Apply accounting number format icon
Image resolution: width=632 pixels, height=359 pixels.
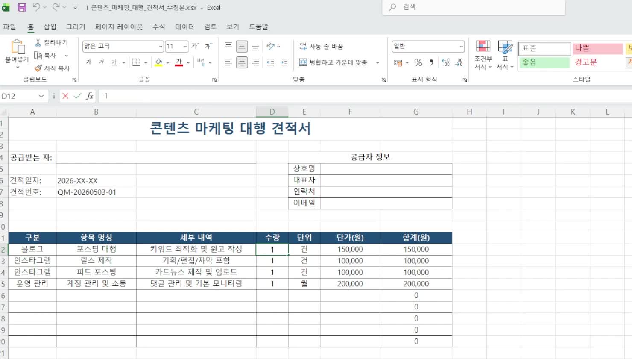398,63
